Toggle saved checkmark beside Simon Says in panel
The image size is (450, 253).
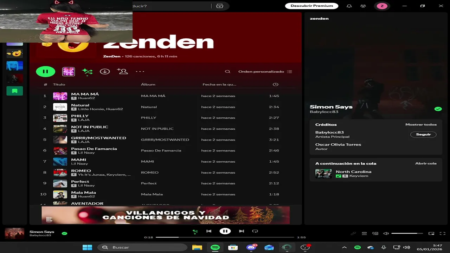tap(438, 109)
